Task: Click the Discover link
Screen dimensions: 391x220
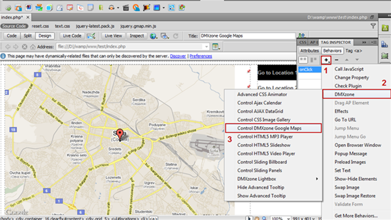Action: click(178, 57)
